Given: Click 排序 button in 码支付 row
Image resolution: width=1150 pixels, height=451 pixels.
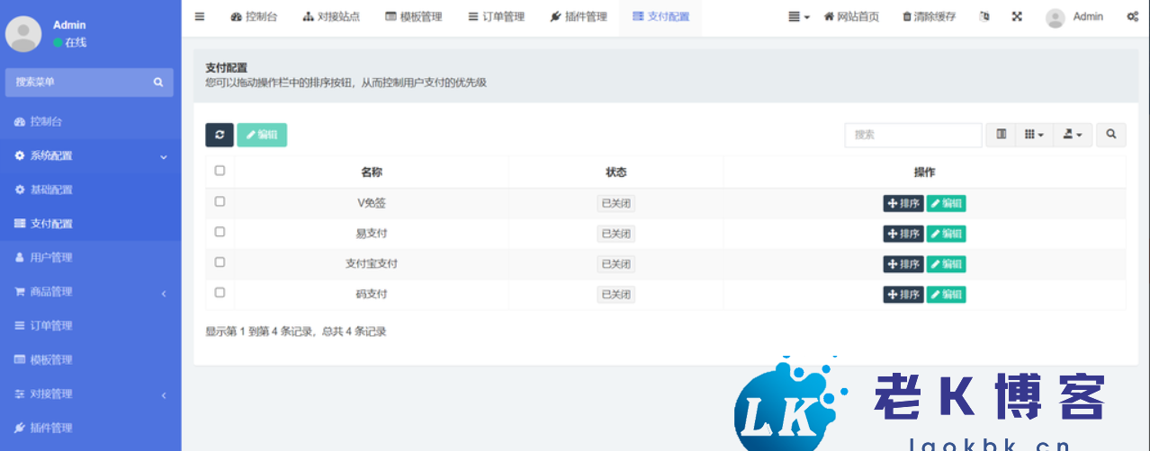Looking at the screenshot, I should point(903,295).
